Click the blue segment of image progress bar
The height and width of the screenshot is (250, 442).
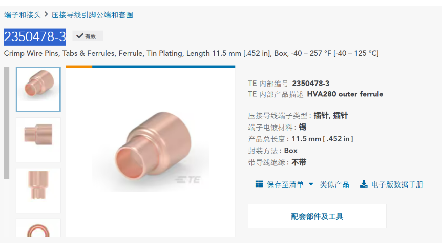(163, 67)
